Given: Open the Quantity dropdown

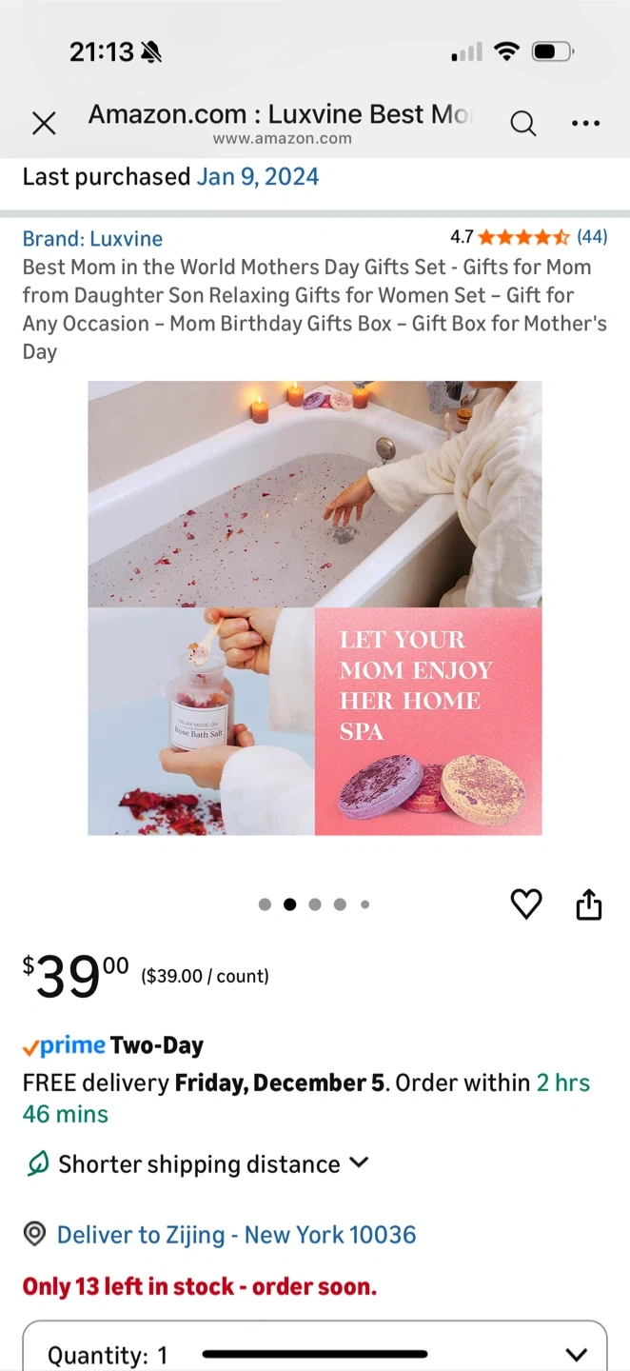Looking at the screenshot, I should point(315,1346).
